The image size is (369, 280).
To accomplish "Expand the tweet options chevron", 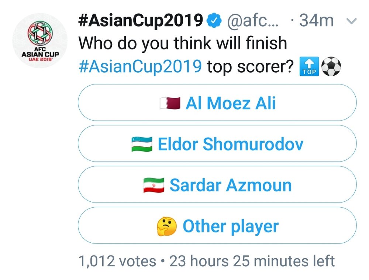I will [x=352, y=21].
